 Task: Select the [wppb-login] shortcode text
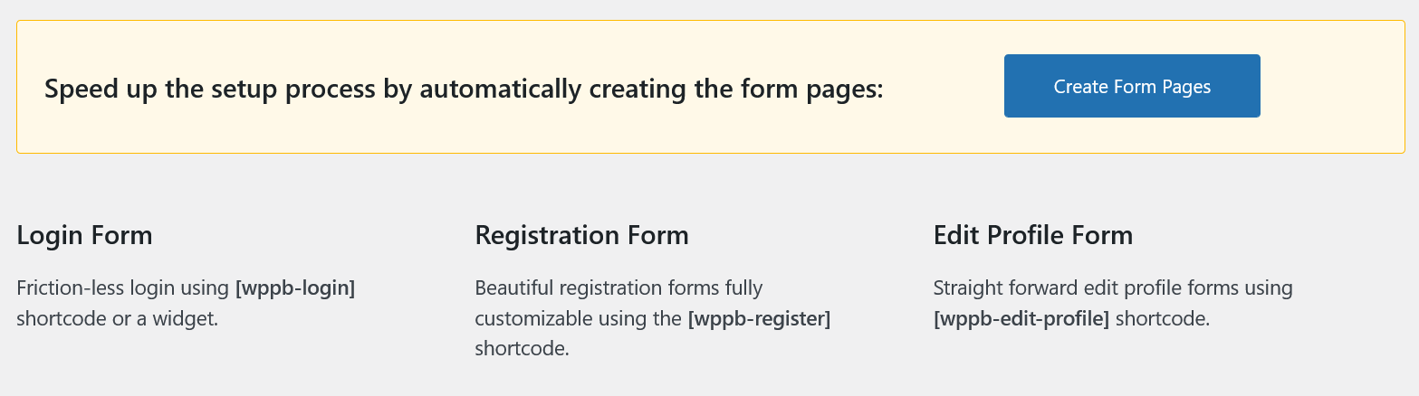pyautogui.click(x=295, y=288)
